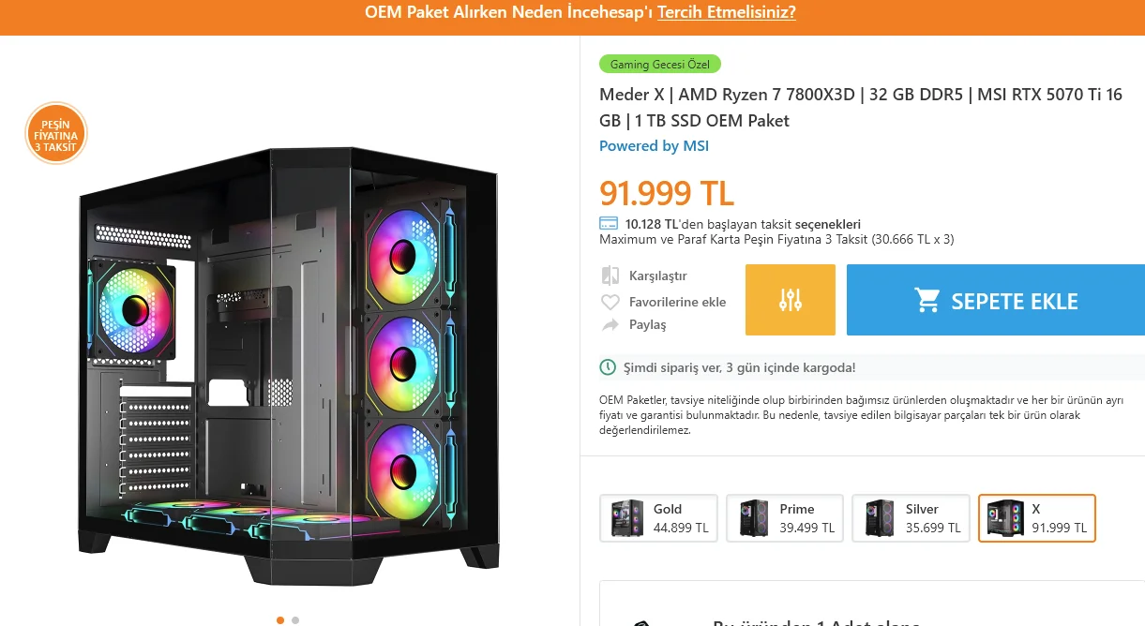
Task: Show the first product image dot
Action: pyautogui.click(x=280, y=619)
